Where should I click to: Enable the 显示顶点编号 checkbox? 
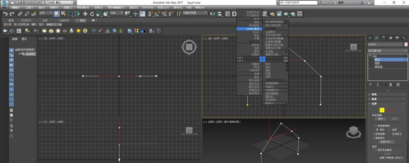click(x=376, y=150)
